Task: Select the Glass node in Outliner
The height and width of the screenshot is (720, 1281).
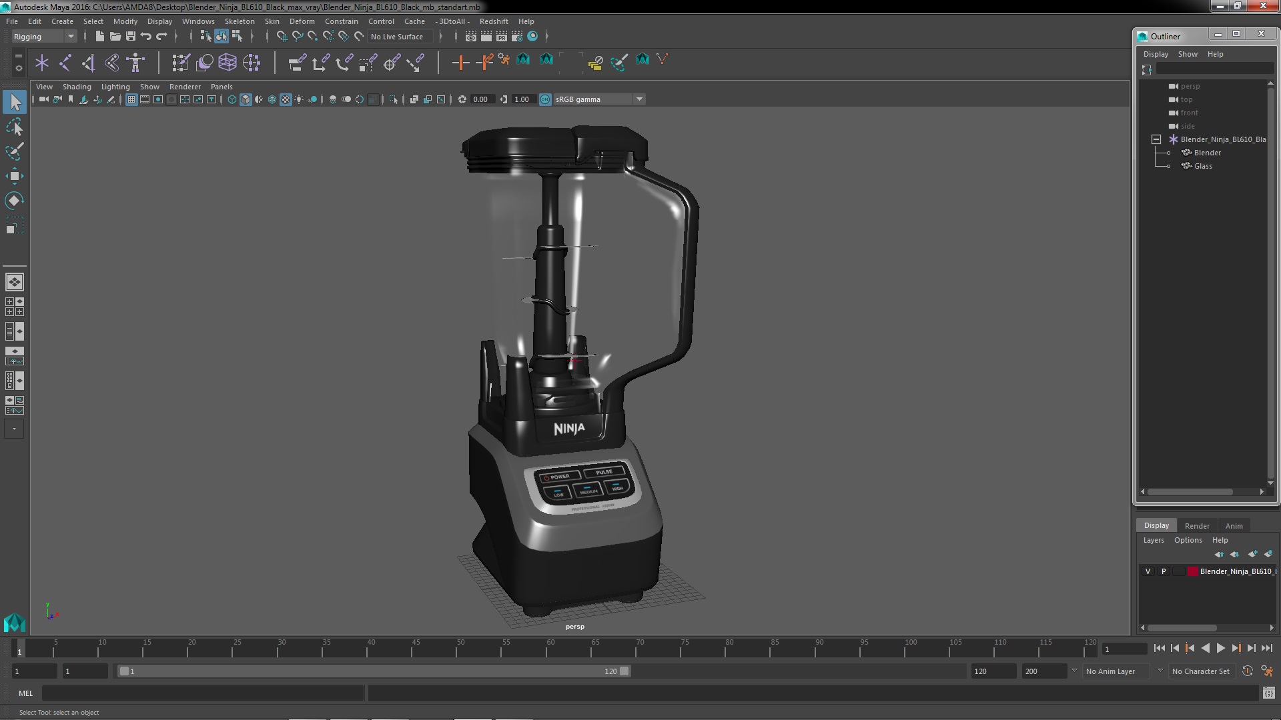Action: 1203,166
